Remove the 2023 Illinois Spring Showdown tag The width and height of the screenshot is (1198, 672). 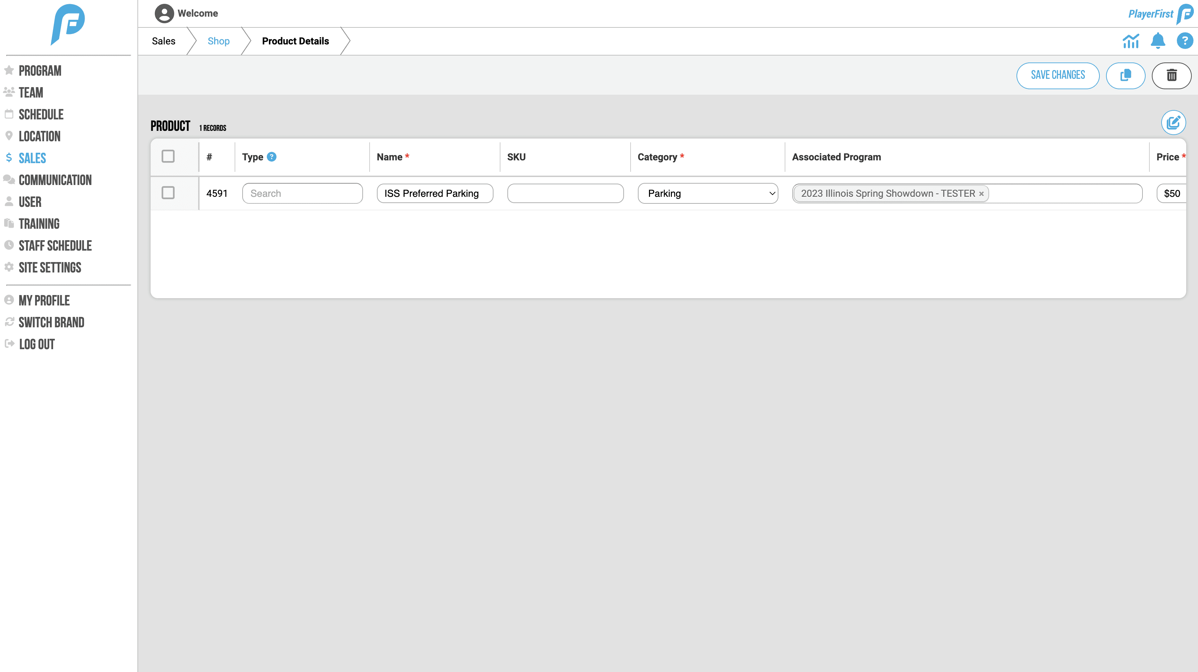pyautogui.click(x=981, y=194)
